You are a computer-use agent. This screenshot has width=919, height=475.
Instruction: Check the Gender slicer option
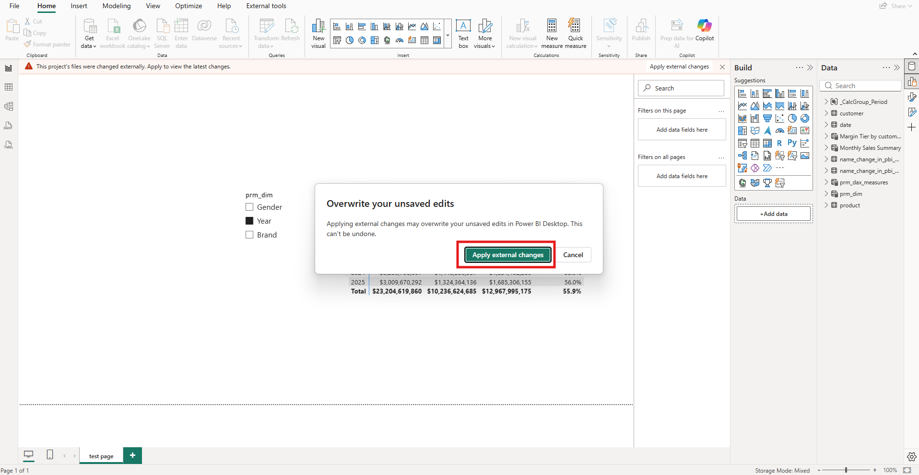pyautogui.click(x=249, y=207)
